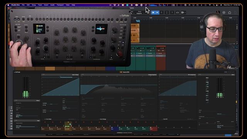Select the red mixer channel in Studio One

[x=161, y=58]
